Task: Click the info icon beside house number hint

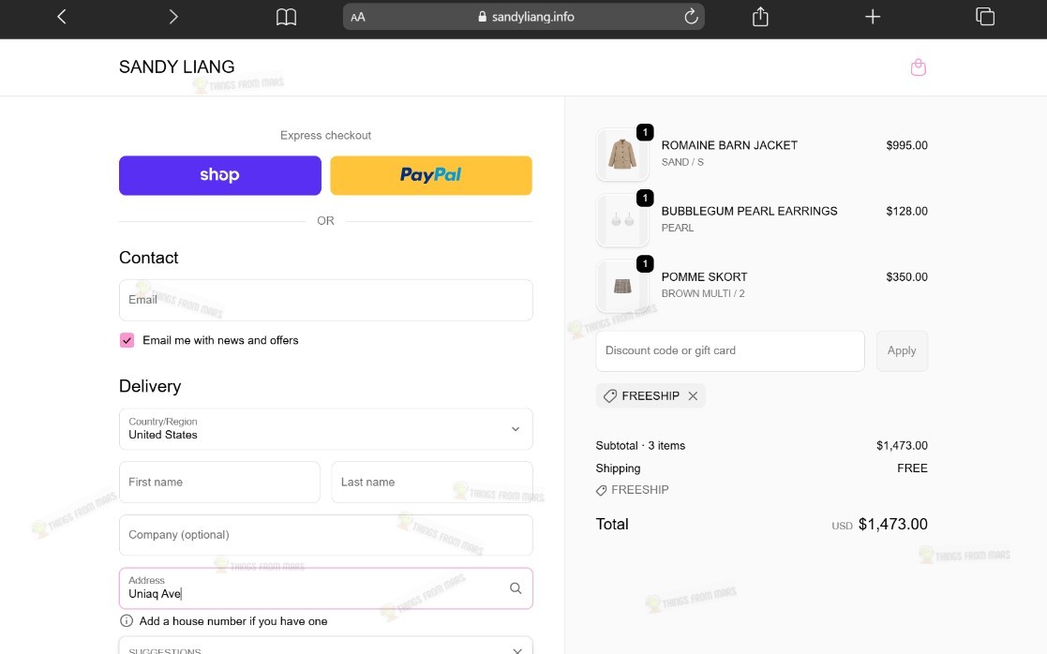Action: point(127,620)
